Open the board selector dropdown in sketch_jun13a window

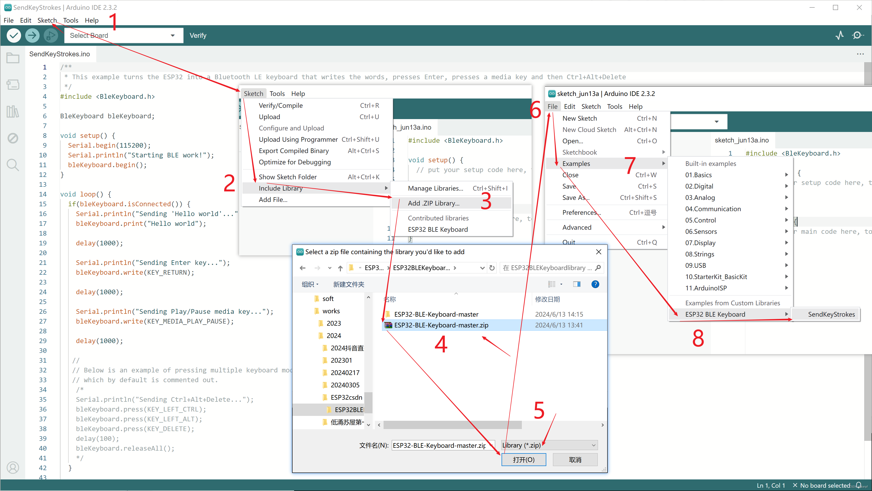[717, 122]
